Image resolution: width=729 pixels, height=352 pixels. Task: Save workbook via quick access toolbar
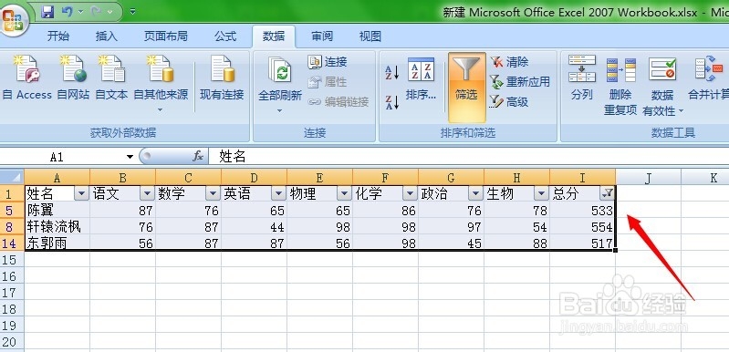coord(48,11)
